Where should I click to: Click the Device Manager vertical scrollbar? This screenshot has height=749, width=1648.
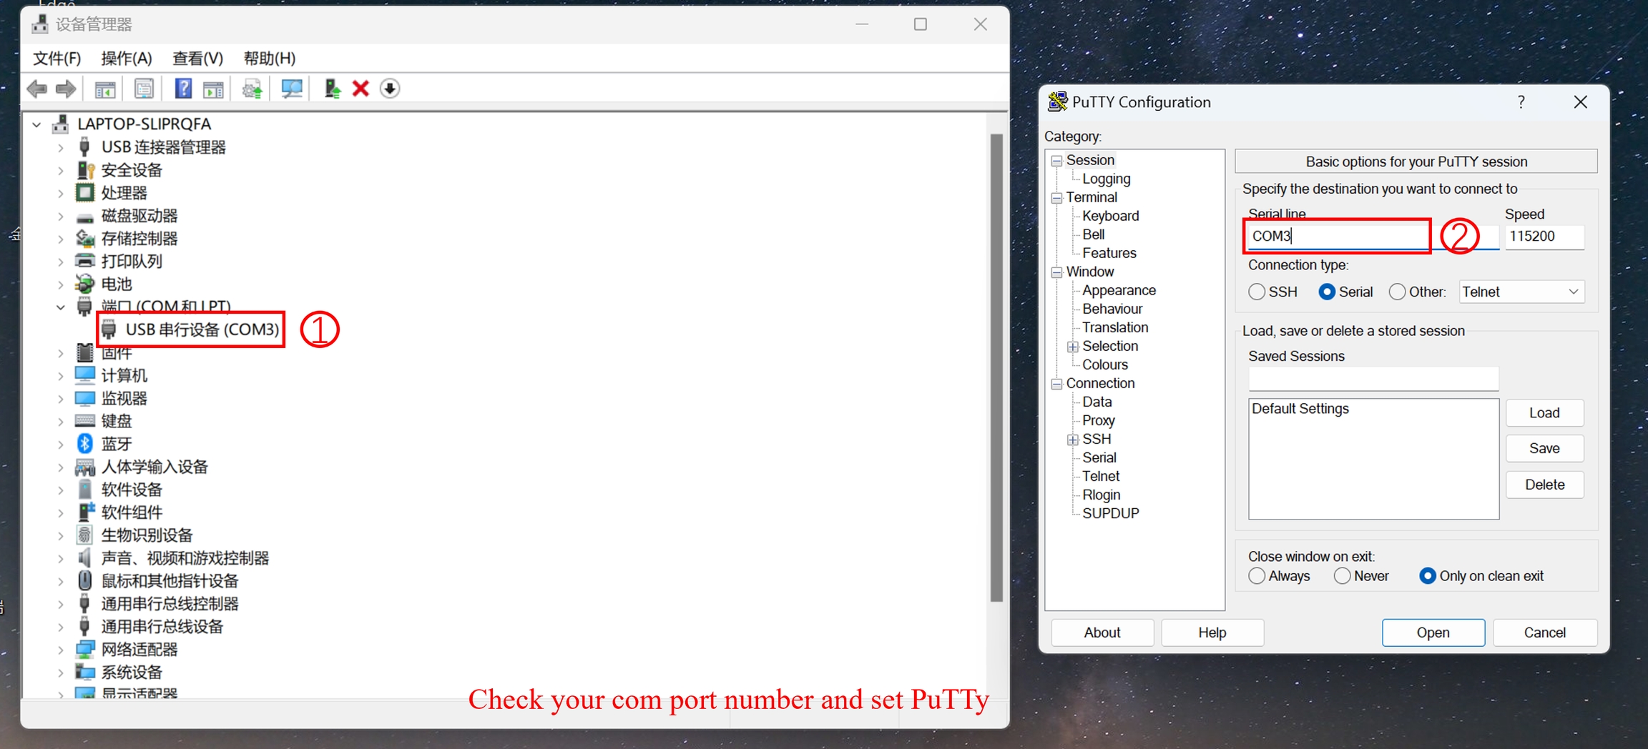tap(996, 368)
